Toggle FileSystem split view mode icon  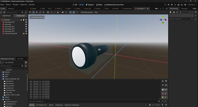26,62
